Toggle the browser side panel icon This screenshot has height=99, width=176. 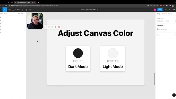[170, 5]
